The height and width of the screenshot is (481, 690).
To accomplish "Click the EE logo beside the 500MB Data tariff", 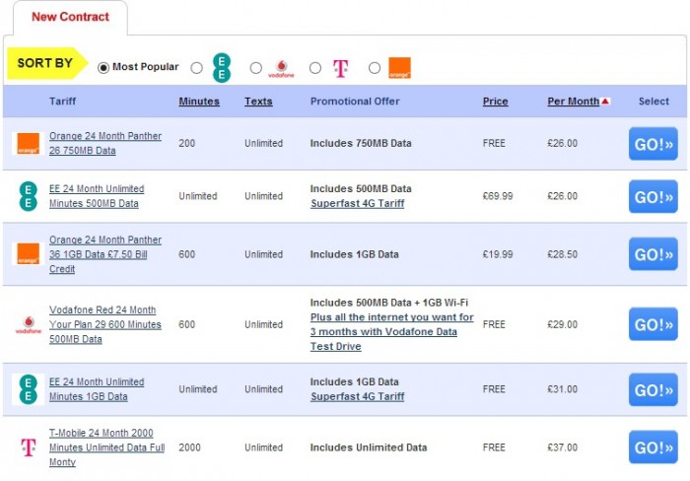I will tap(28, 196).
